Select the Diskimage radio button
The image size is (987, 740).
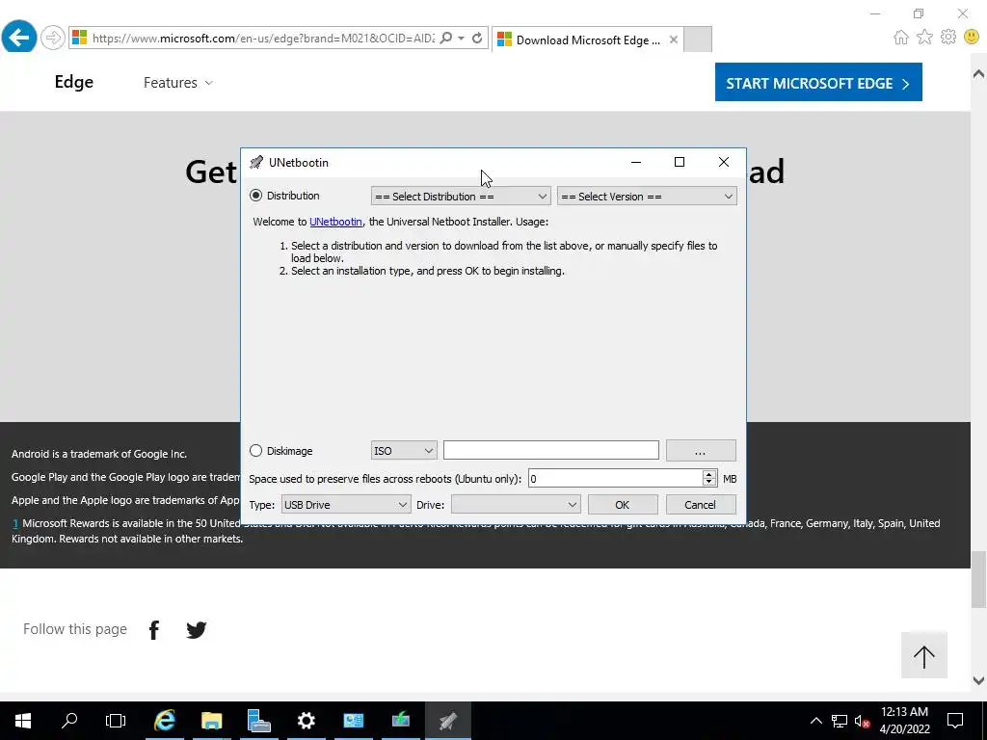(255, 451)
